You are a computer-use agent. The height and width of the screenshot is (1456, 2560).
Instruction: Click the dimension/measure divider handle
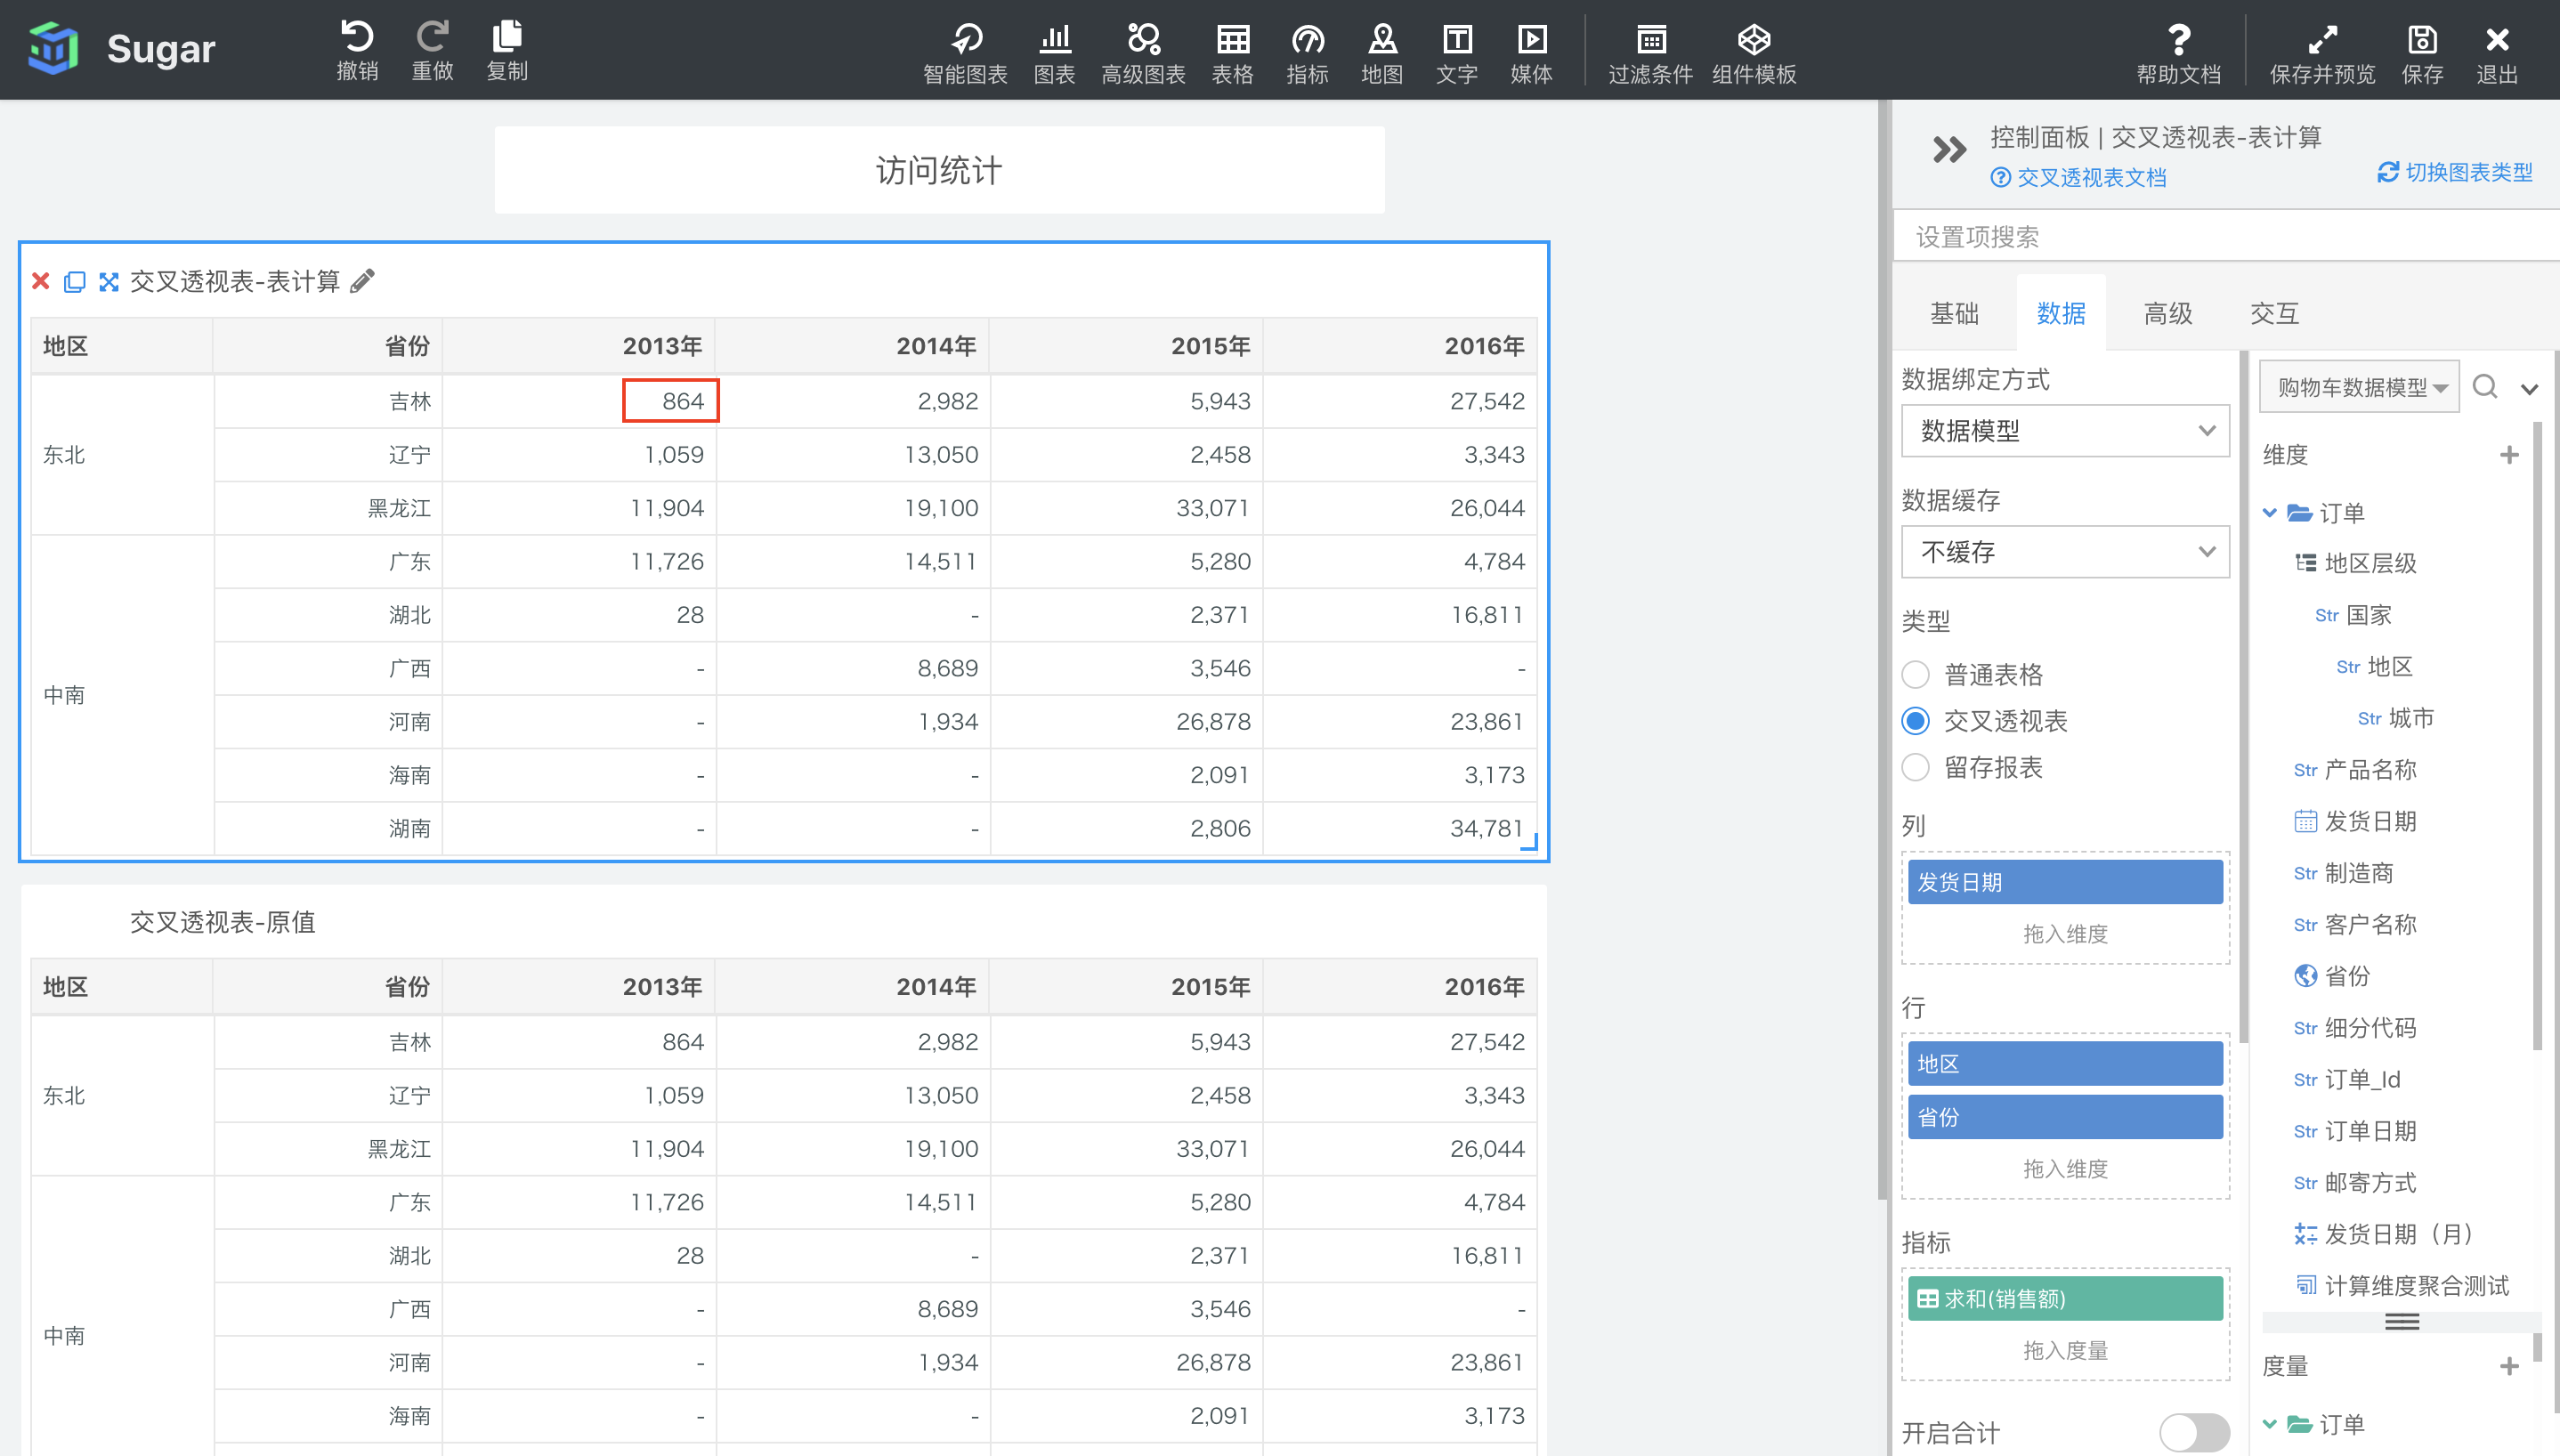point(2401,1322)
